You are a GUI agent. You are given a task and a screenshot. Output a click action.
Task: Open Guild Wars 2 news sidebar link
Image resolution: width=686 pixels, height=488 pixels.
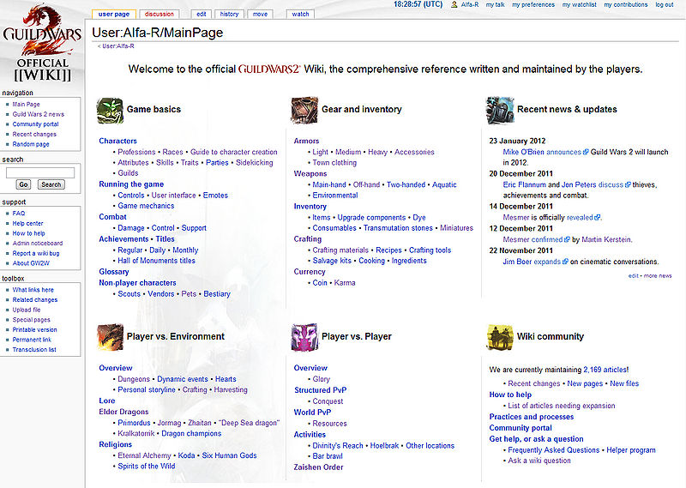coord(38,114)
